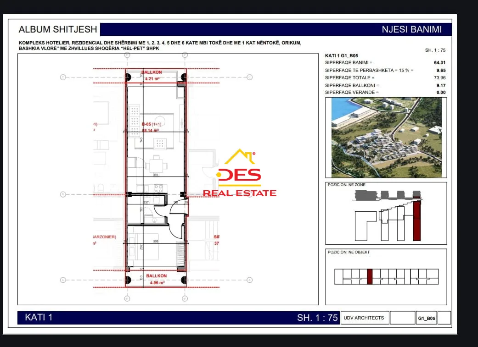Select the total area value "73.96"
This screenshot has width=478, height=347.
point(439,77)
